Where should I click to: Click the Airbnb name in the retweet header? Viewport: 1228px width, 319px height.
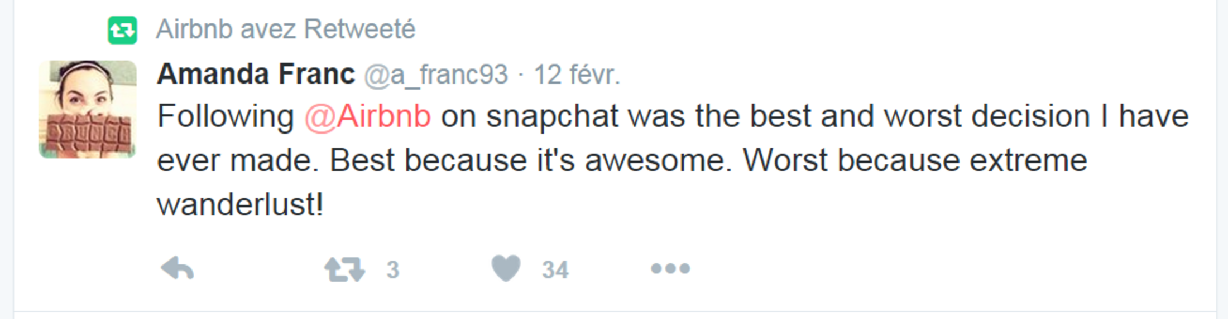point(194,29)
